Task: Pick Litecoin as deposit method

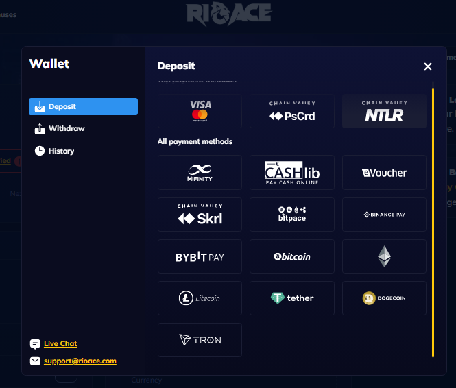Action: point(200,298)
